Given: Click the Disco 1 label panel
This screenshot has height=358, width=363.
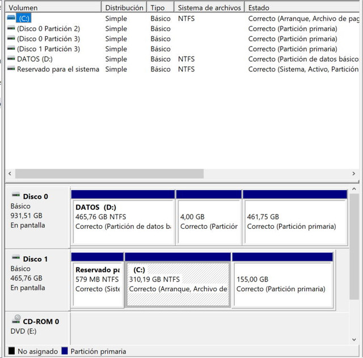Looking at the screenshot, I should click(37, 280).
